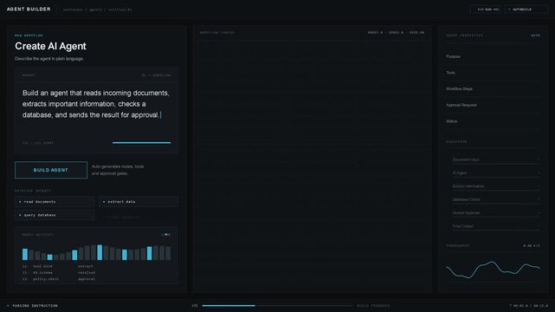Select the 'read documents' detected intent chip
The image size is (555, 312).
coord(55,202)
